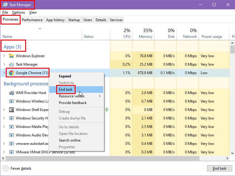Image resolution: width=235 pixels, height=176 pixels.
Task: Choose Expand in the context menu
Action: pyautogui.click(x=76, y=76)
